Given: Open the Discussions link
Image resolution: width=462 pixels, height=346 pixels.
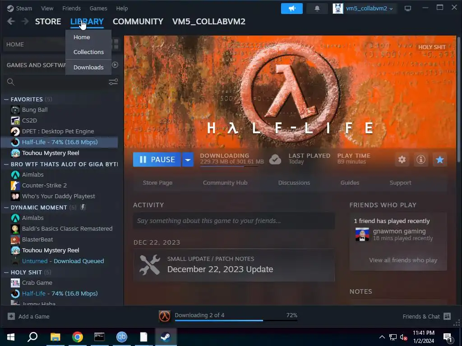Looking at the screenshot, I should coord(294,183).
